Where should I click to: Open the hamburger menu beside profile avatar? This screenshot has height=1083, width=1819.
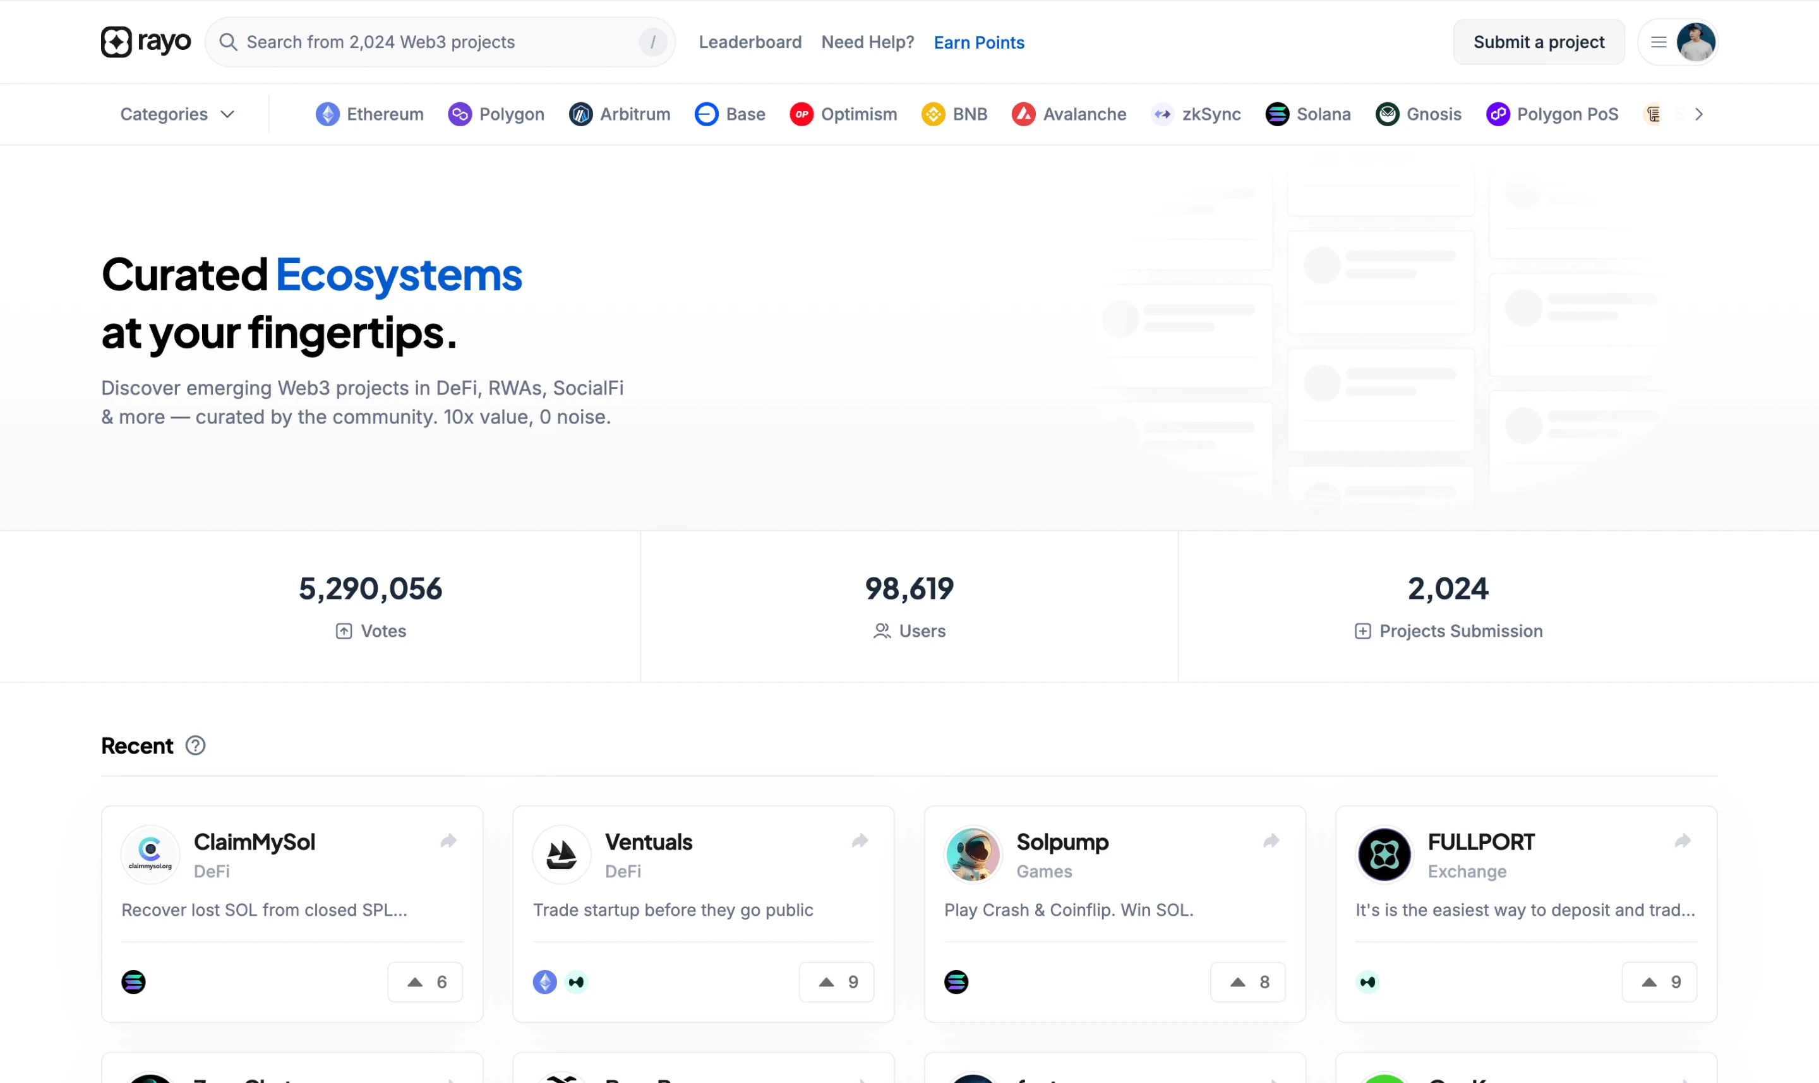pos(1659,42)
